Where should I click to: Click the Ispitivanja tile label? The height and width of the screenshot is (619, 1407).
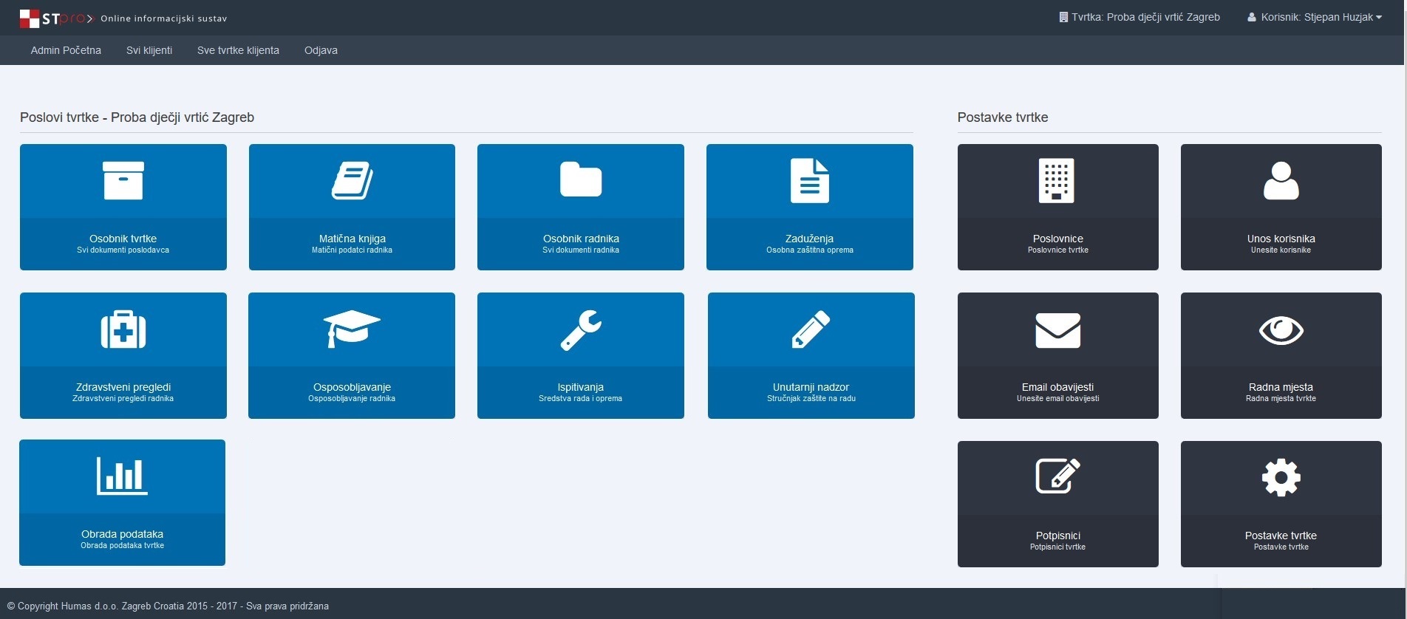tap(581, 387)
